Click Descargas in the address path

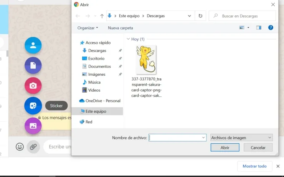coord(156,16)
